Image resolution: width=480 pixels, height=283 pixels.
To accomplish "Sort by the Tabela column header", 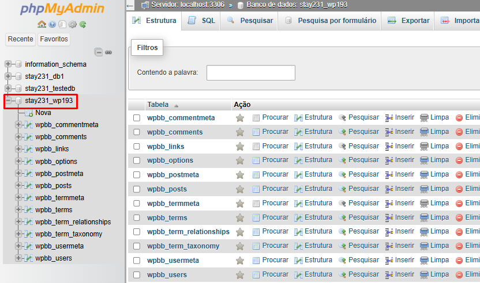I will click(157, 105).
